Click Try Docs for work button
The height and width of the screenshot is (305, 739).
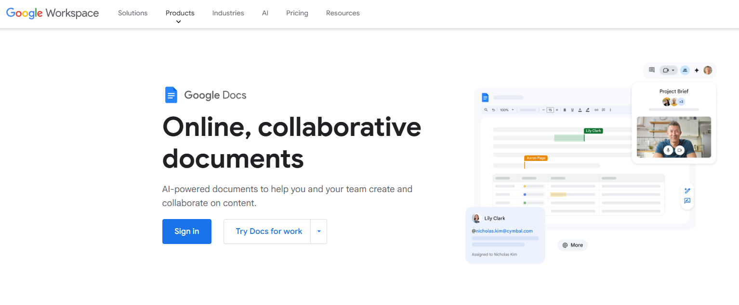[x=267, y=232]
